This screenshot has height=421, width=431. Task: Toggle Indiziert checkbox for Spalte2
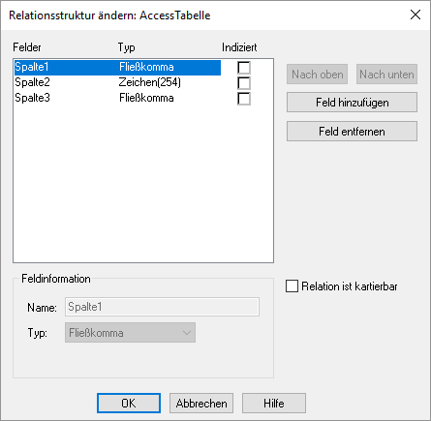[x=244, y=83]
